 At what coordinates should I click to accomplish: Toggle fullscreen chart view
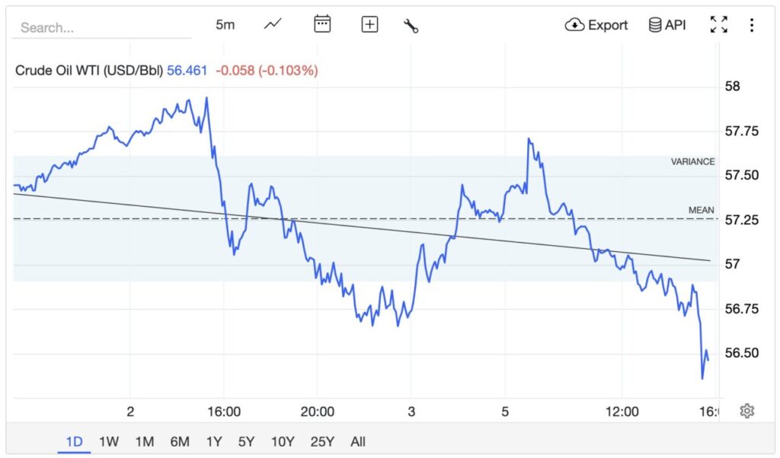(x=718, y=25)
